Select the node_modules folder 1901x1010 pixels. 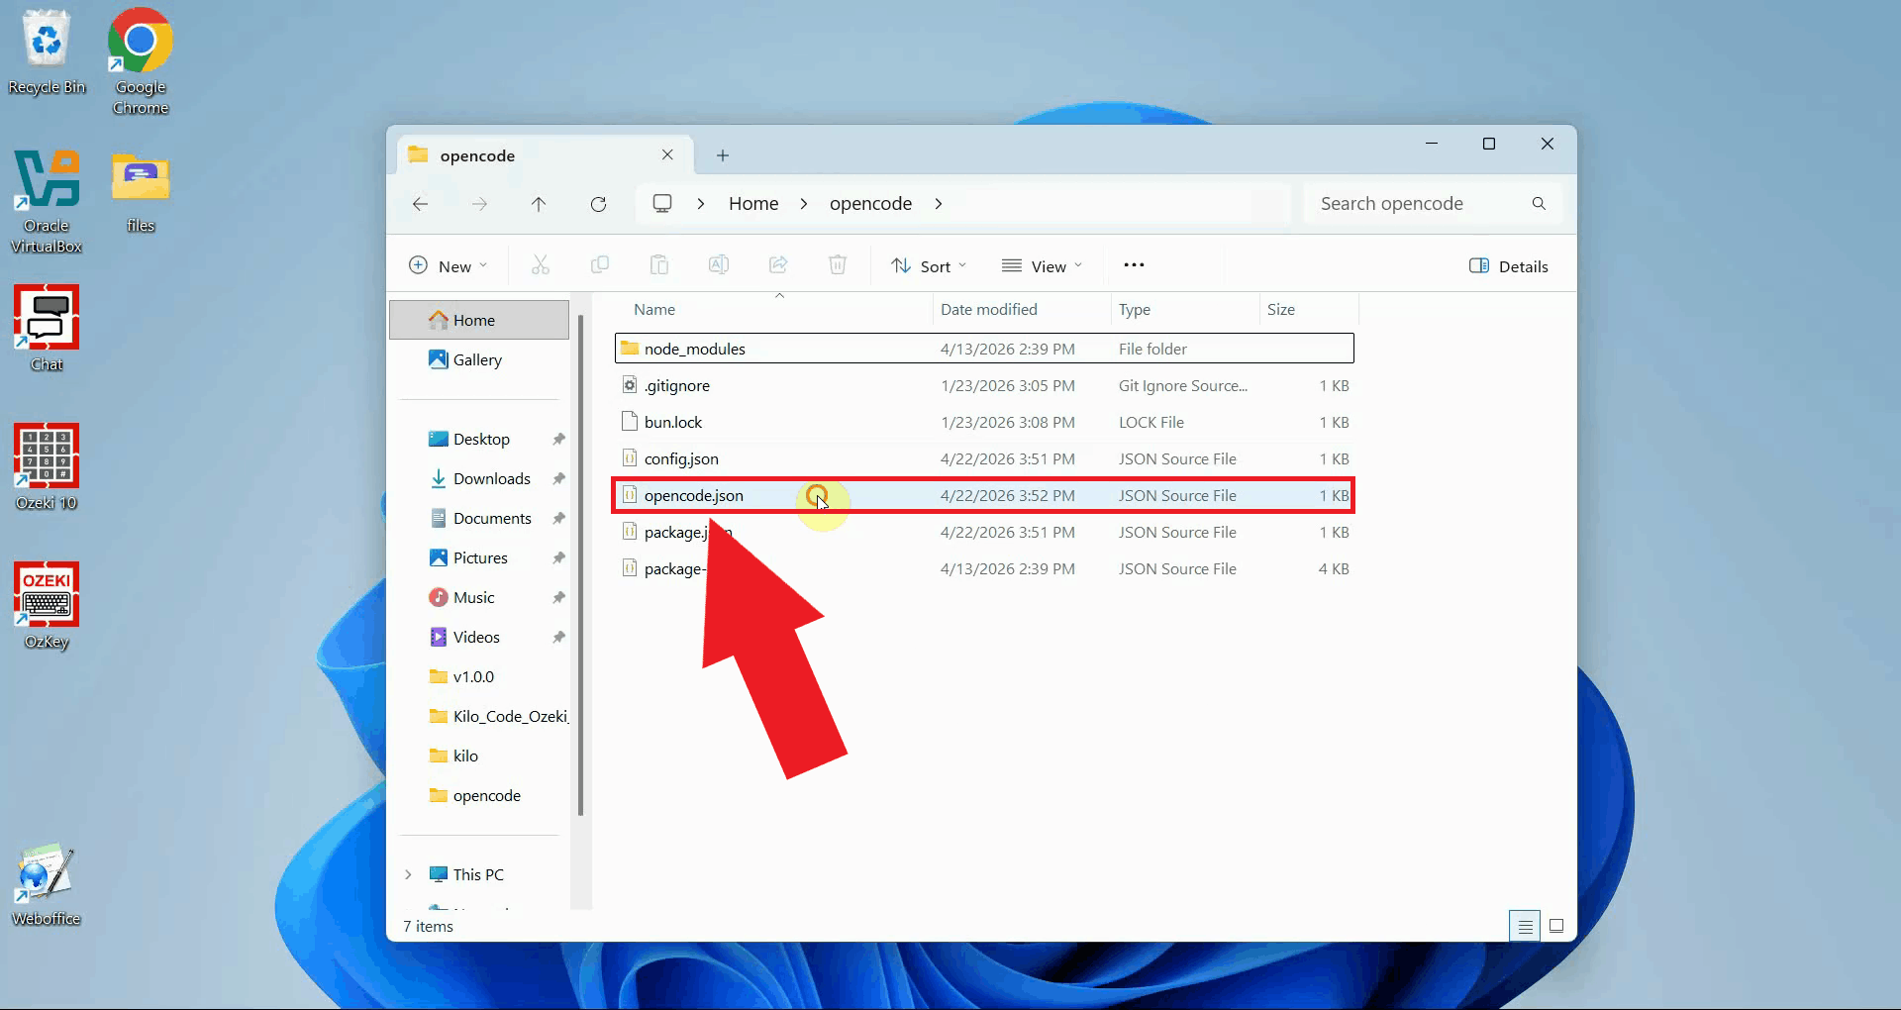984,349
